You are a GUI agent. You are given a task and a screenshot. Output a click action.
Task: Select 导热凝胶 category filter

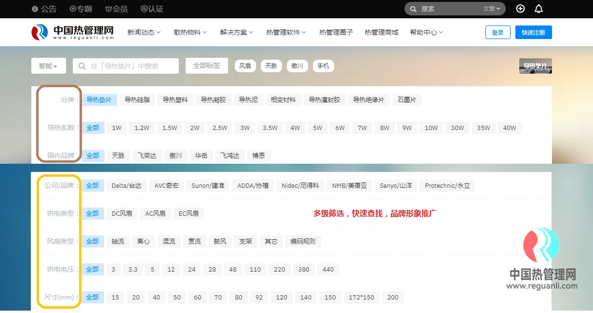[x=213, y=100]
